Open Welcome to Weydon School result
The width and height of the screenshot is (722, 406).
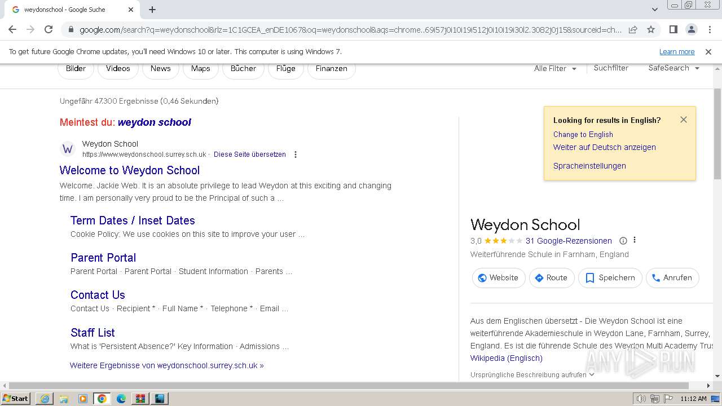(x=130, y=170)
